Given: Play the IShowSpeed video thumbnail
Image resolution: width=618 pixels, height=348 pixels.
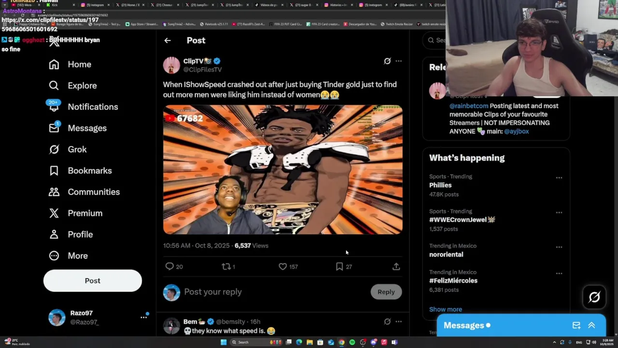Looking at the screenshot, I should [283, 170].
